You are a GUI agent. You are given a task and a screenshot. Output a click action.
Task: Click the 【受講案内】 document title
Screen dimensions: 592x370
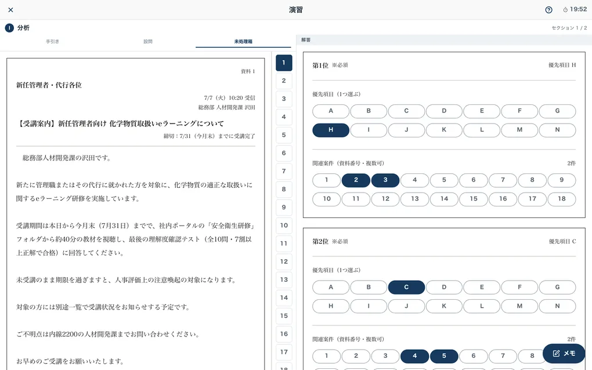coord(121,124)
